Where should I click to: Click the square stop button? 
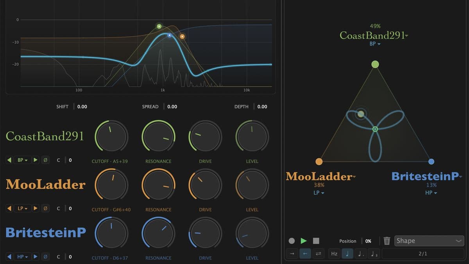(316, 241)
